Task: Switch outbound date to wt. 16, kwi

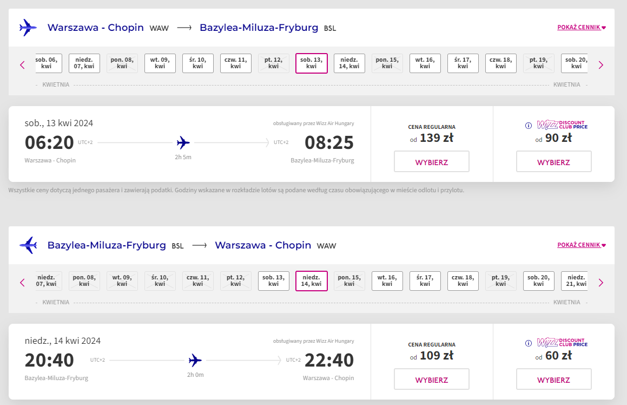Action: pyautogui.click(x=425, y=63)
